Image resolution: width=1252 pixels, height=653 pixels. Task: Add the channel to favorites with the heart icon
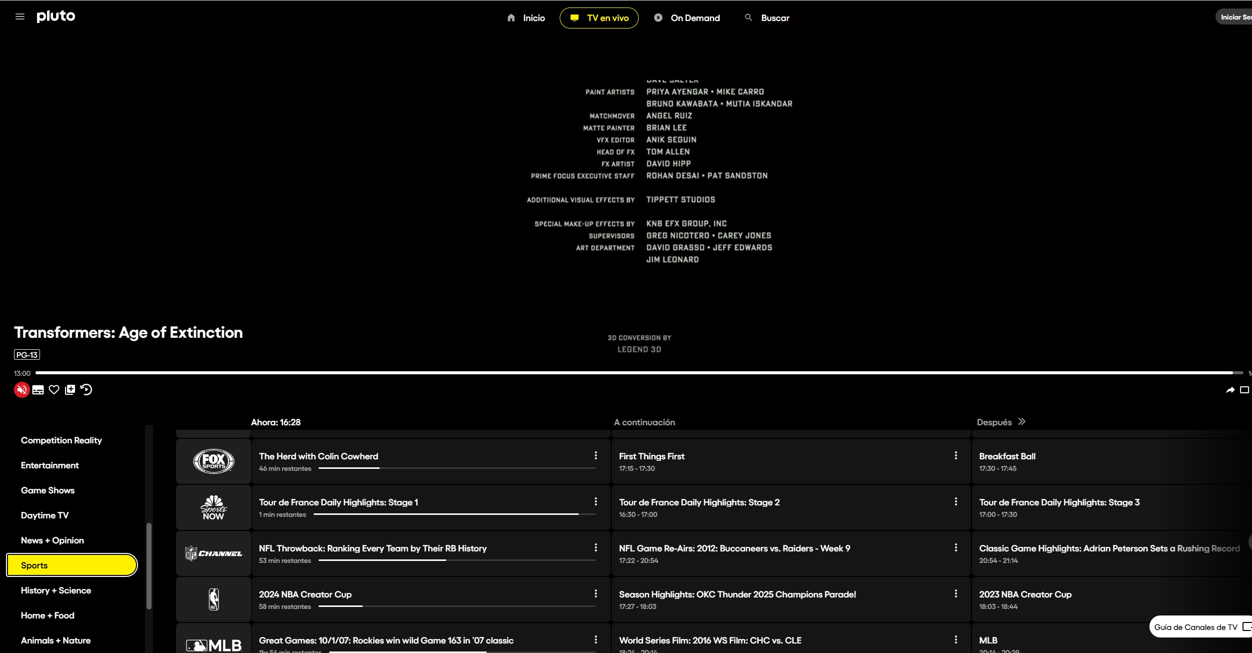54,390
